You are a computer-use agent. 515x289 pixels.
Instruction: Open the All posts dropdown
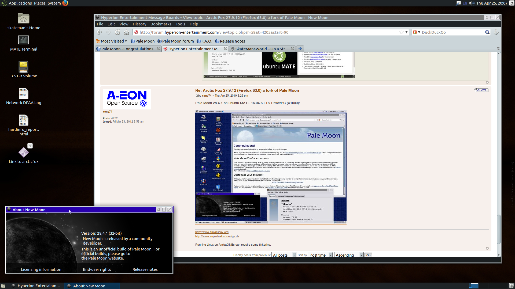(x=284, y=255)
